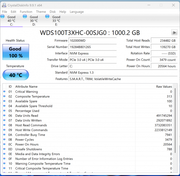Minimize the CrystalDiskInfo window
The height and width of the screenshot is (176, 180).
click(149, 5)
